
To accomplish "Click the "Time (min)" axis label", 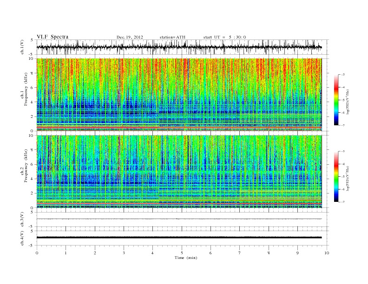I will (x=186, y=258).
